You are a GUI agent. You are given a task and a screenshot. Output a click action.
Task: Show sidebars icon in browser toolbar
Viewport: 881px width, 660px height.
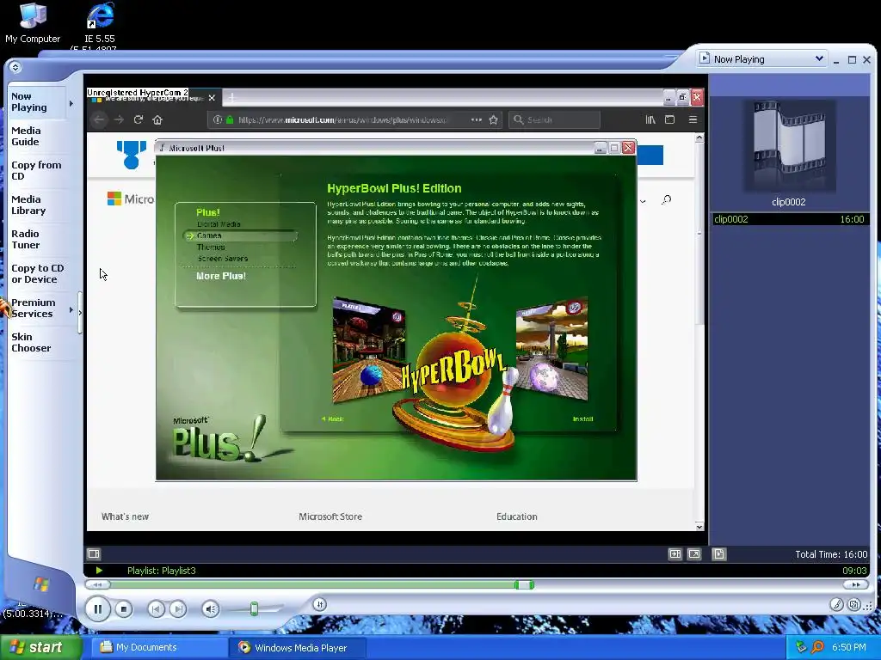point(669,119)
